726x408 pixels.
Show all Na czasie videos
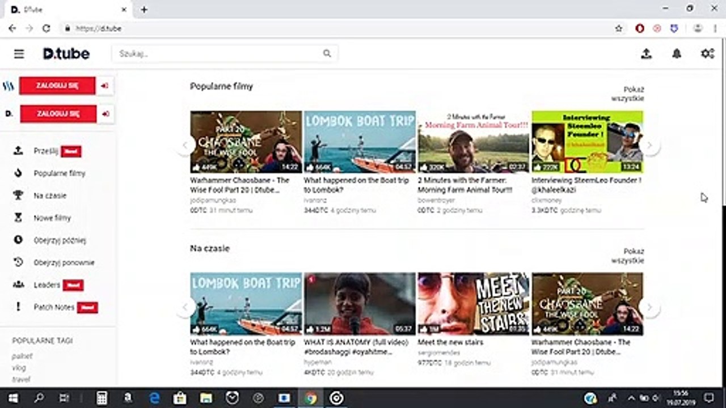click(x=628, y=256)
